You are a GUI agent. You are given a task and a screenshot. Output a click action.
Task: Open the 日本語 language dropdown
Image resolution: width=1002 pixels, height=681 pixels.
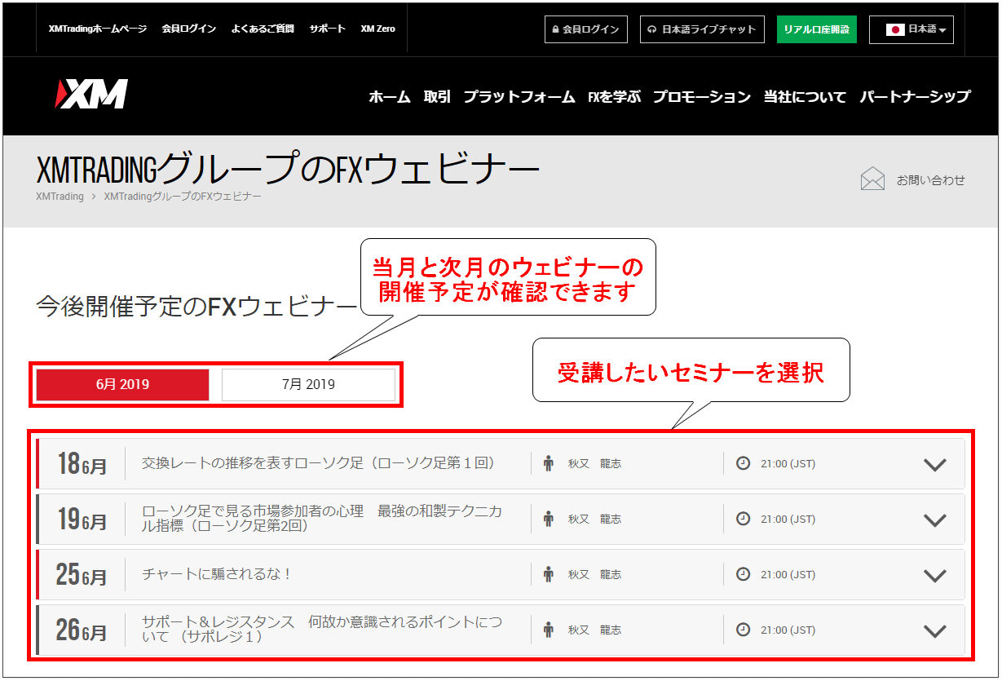click(911, 29)
